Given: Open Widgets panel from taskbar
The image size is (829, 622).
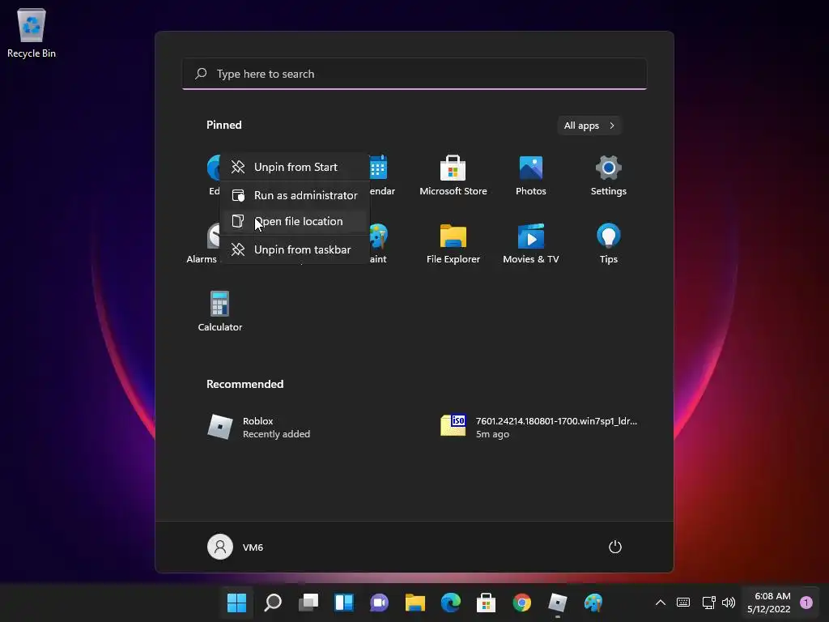Looking at the screenshot, I should (x=343, y=603).
